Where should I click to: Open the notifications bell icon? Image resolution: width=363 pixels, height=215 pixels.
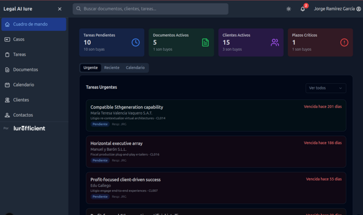tap(302, 9)
